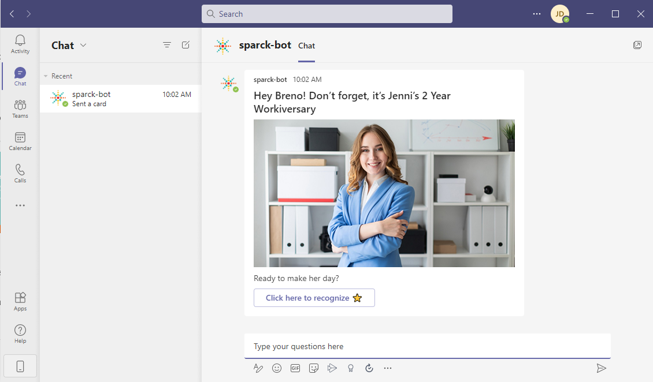The height and width of the screenshot is (382, 653).
Task: Collapse the Recent chats group
Action: point(46,77)
